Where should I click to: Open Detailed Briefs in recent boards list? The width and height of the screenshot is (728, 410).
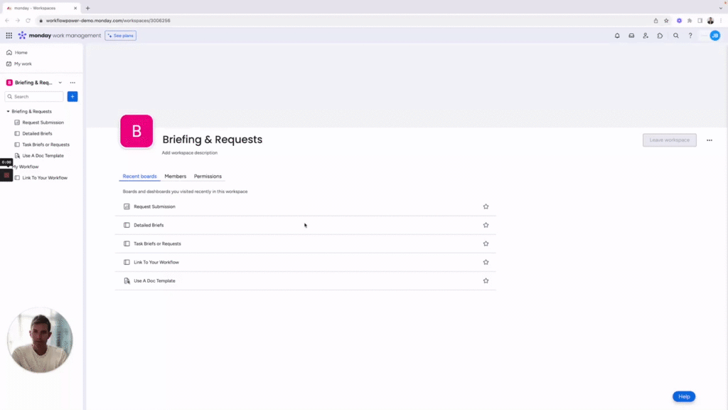[x=149, y=225]
